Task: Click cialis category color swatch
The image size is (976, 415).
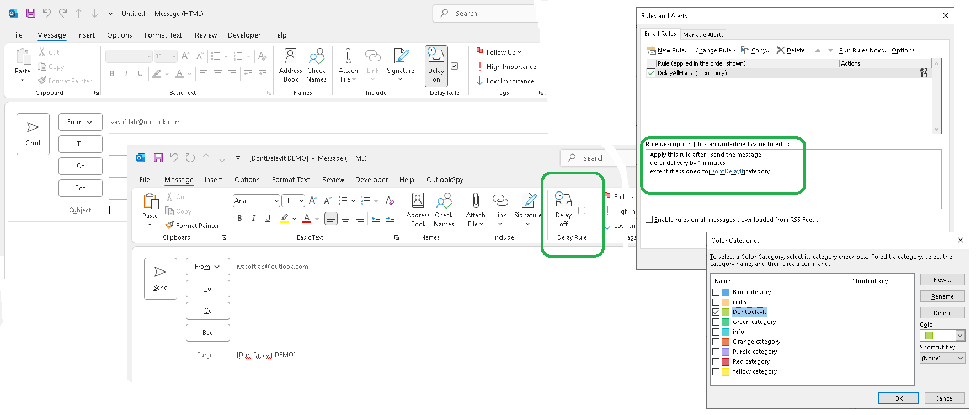Action: tap(726, 302)
